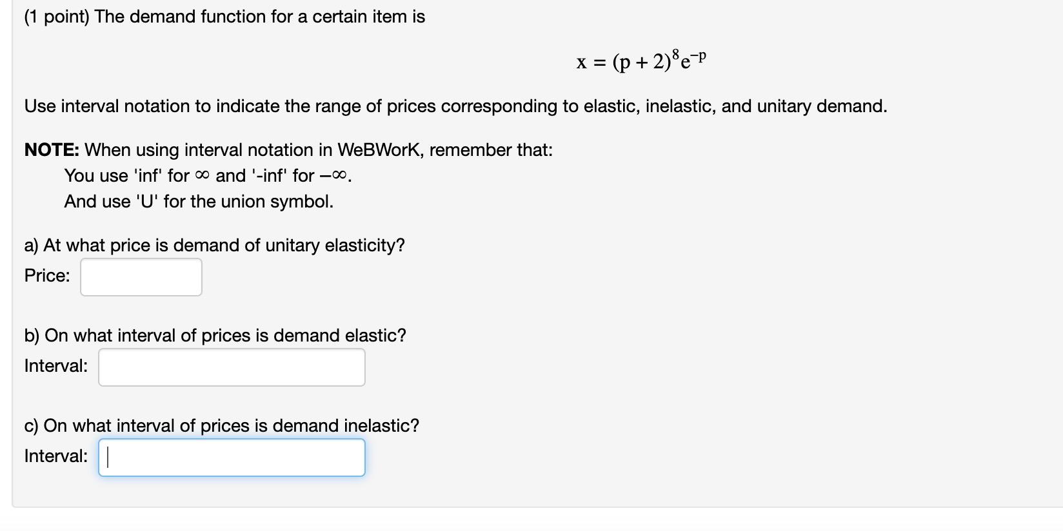The width and height of the screenshot is (1063, 531).
Task: Click the inelastic demand Interval input field
Action: 230,457
